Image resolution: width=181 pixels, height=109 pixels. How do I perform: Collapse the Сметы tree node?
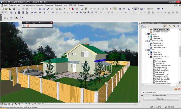click(x=146, y=50)
